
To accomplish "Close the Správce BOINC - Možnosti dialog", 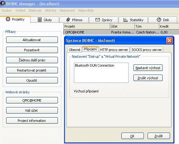I will 169,41.
